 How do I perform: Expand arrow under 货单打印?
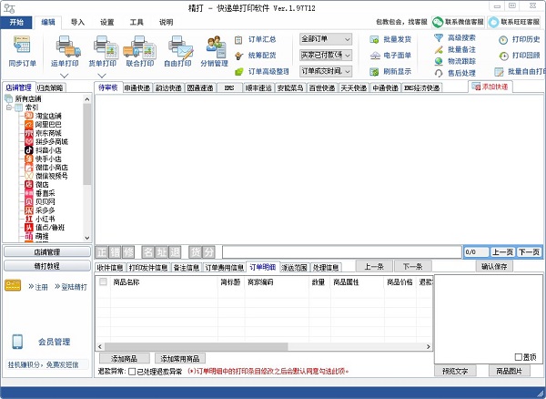[102, 76]
